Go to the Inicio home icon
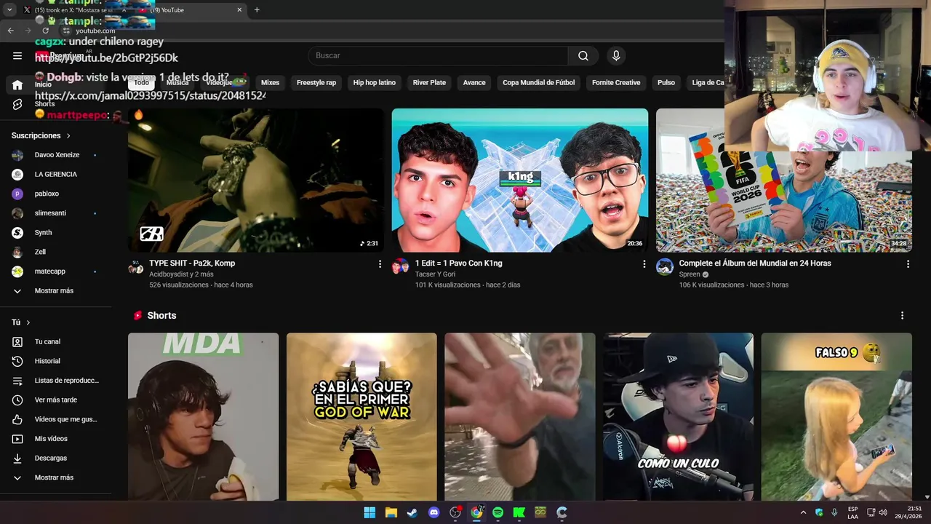The height and width of the screenshot is (524, 931). click(x=17, y=84)
